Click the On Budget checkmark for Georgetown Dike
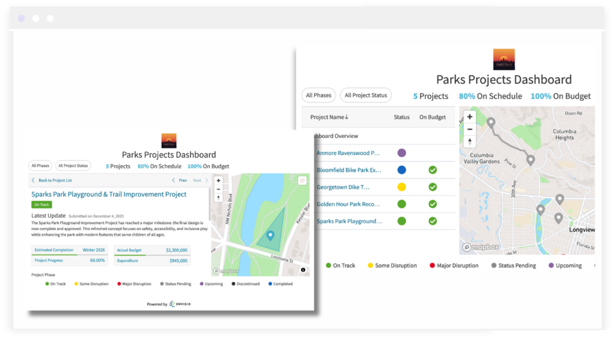The height and width of the screenshot is (345, 614). point(432,187)
